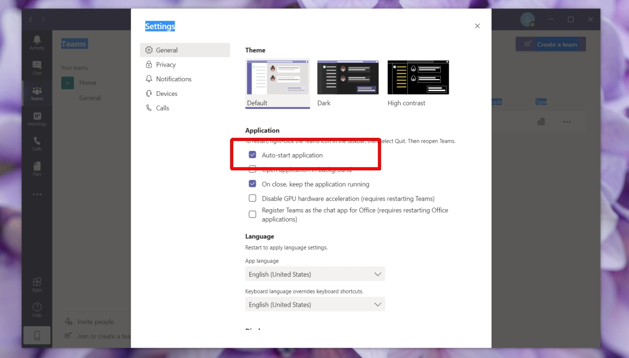Screen dimensions: 629x358
Task: Select the Teams icon in sidebar
Action: (37, 93)
